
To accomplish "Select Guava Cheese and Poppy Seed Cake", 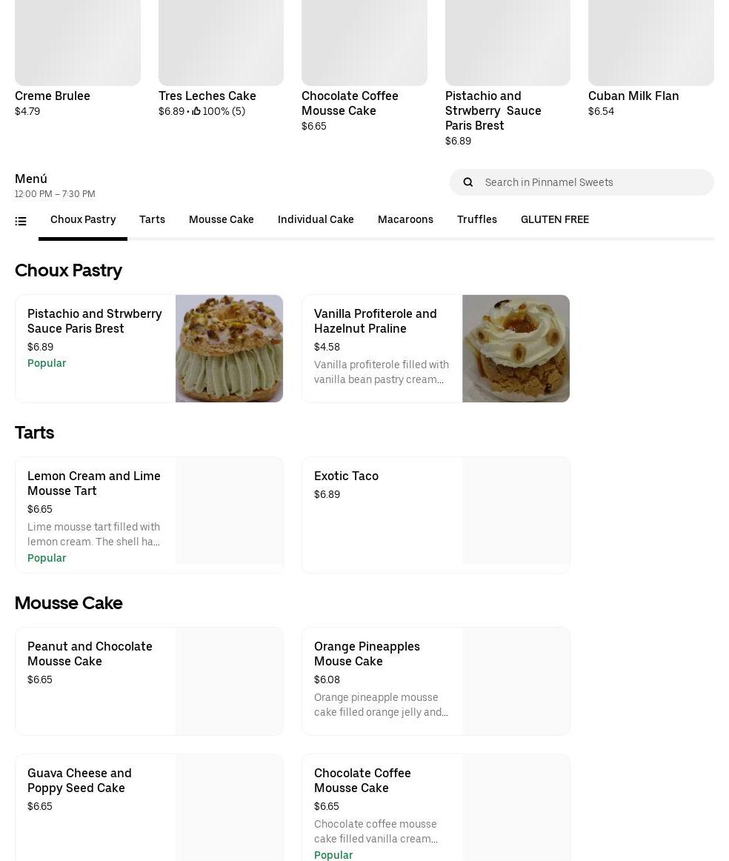I will pyautogui.click(x=79, y=780).
